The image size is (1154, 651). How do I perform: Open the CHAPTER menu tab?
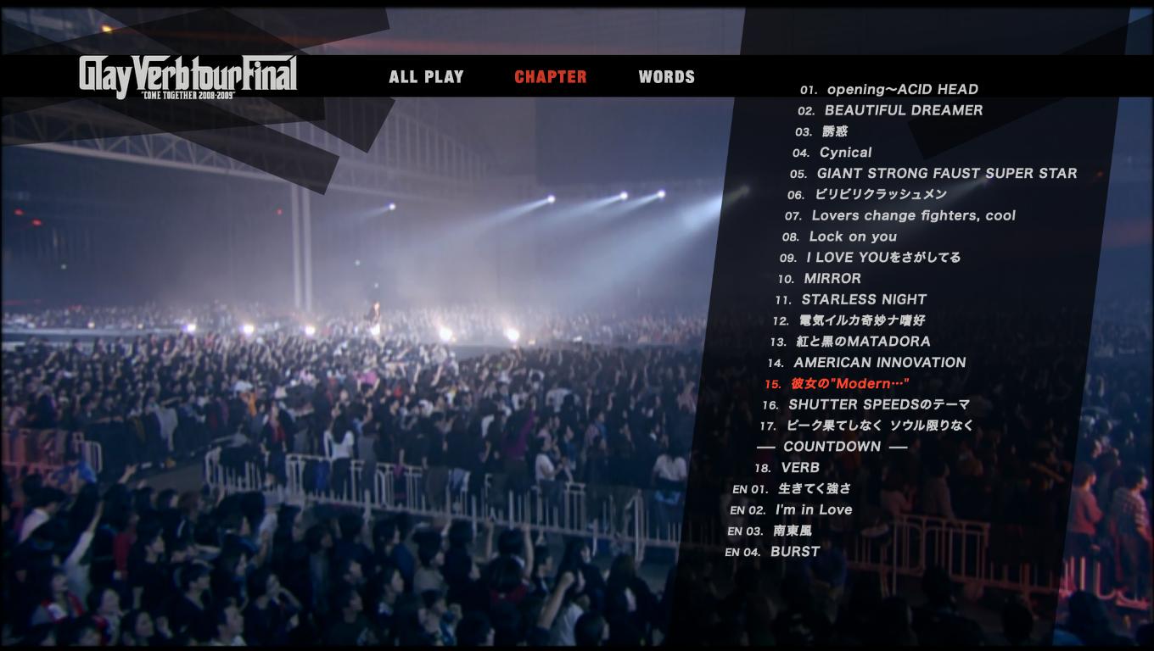[x=551, y=77]
